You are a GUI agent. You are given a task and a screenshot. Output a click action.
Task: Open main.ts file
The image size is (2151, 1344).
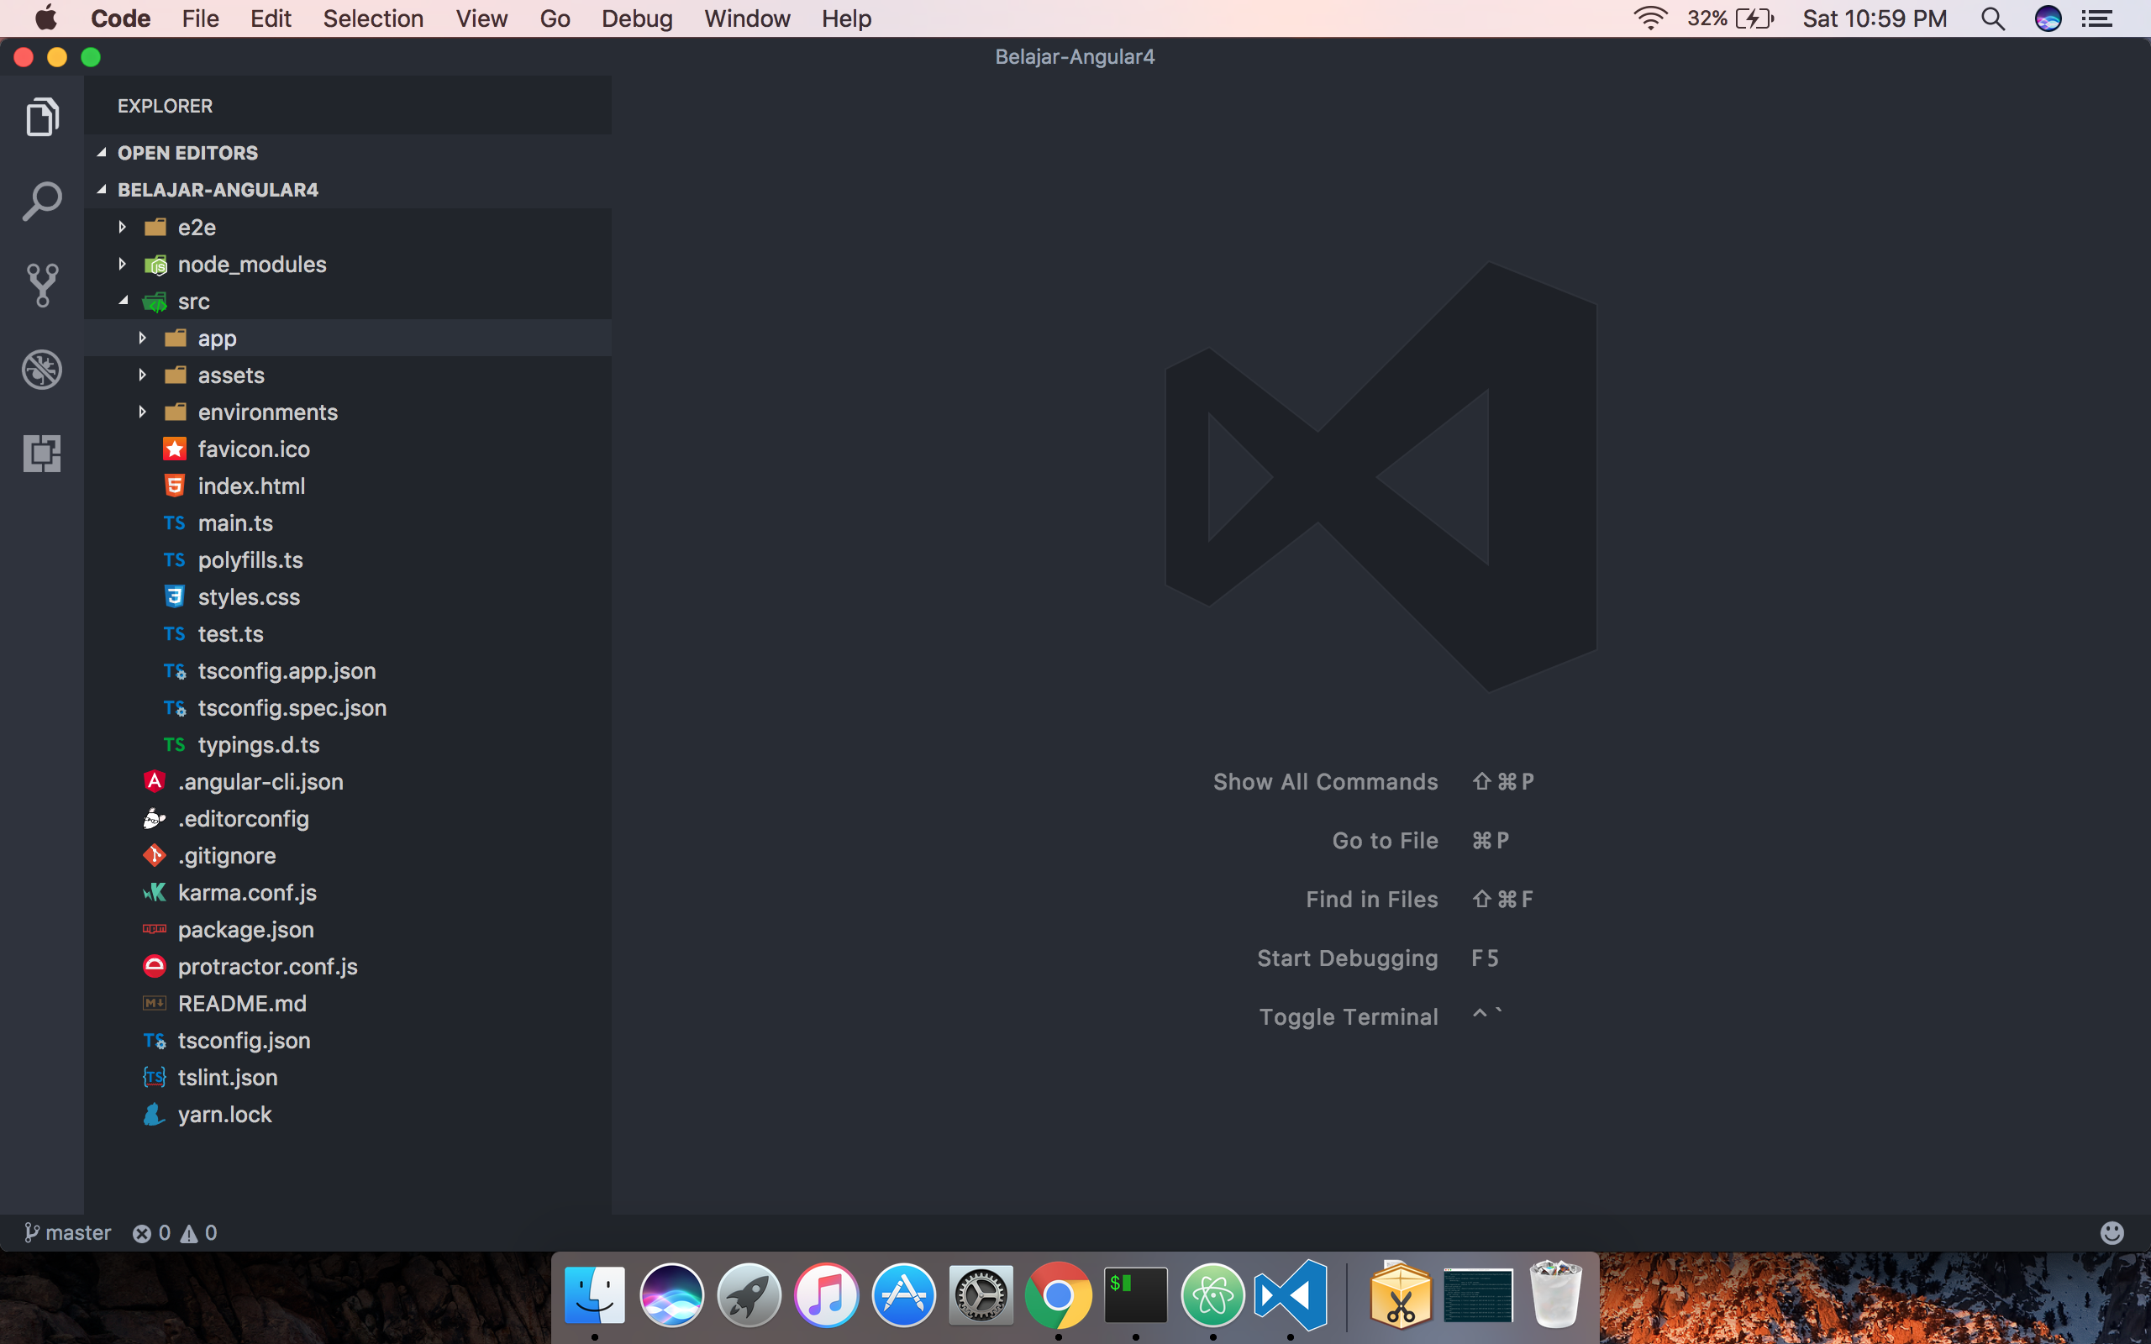pyautogui.click(x=348, y=522)
